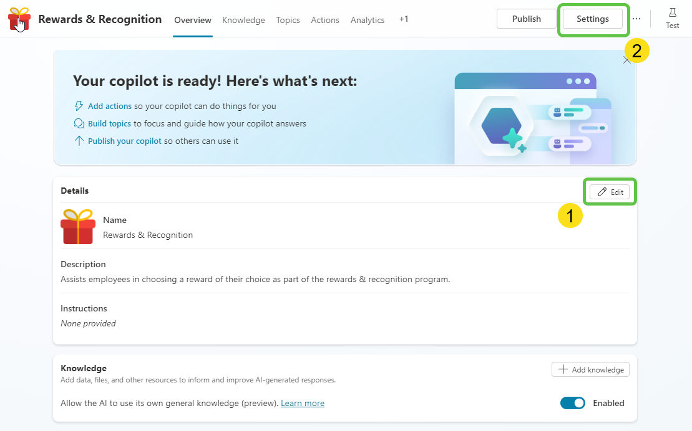The height and width of the screenshot is (431, 692).
Task: Go to the Actions tab
Action: click(325, 20)
